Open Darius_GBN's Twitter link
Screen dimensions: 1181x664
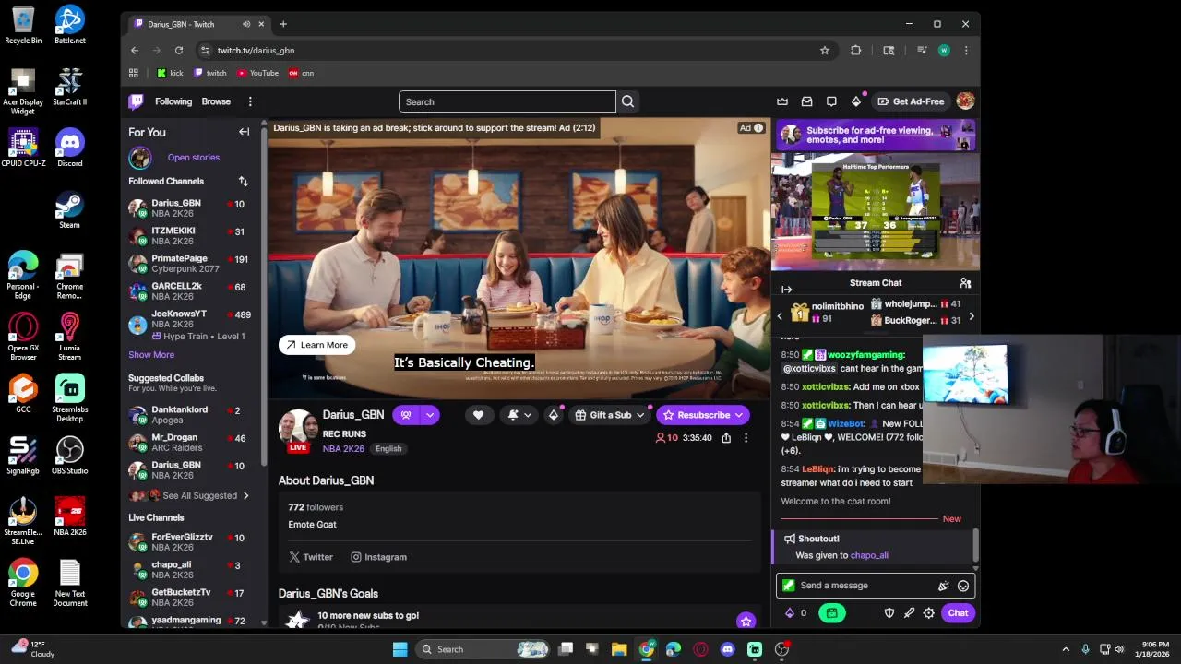[x=311, y=557]
